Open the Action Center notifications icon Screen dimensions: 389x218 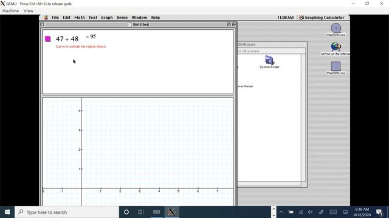click(379, 212)
